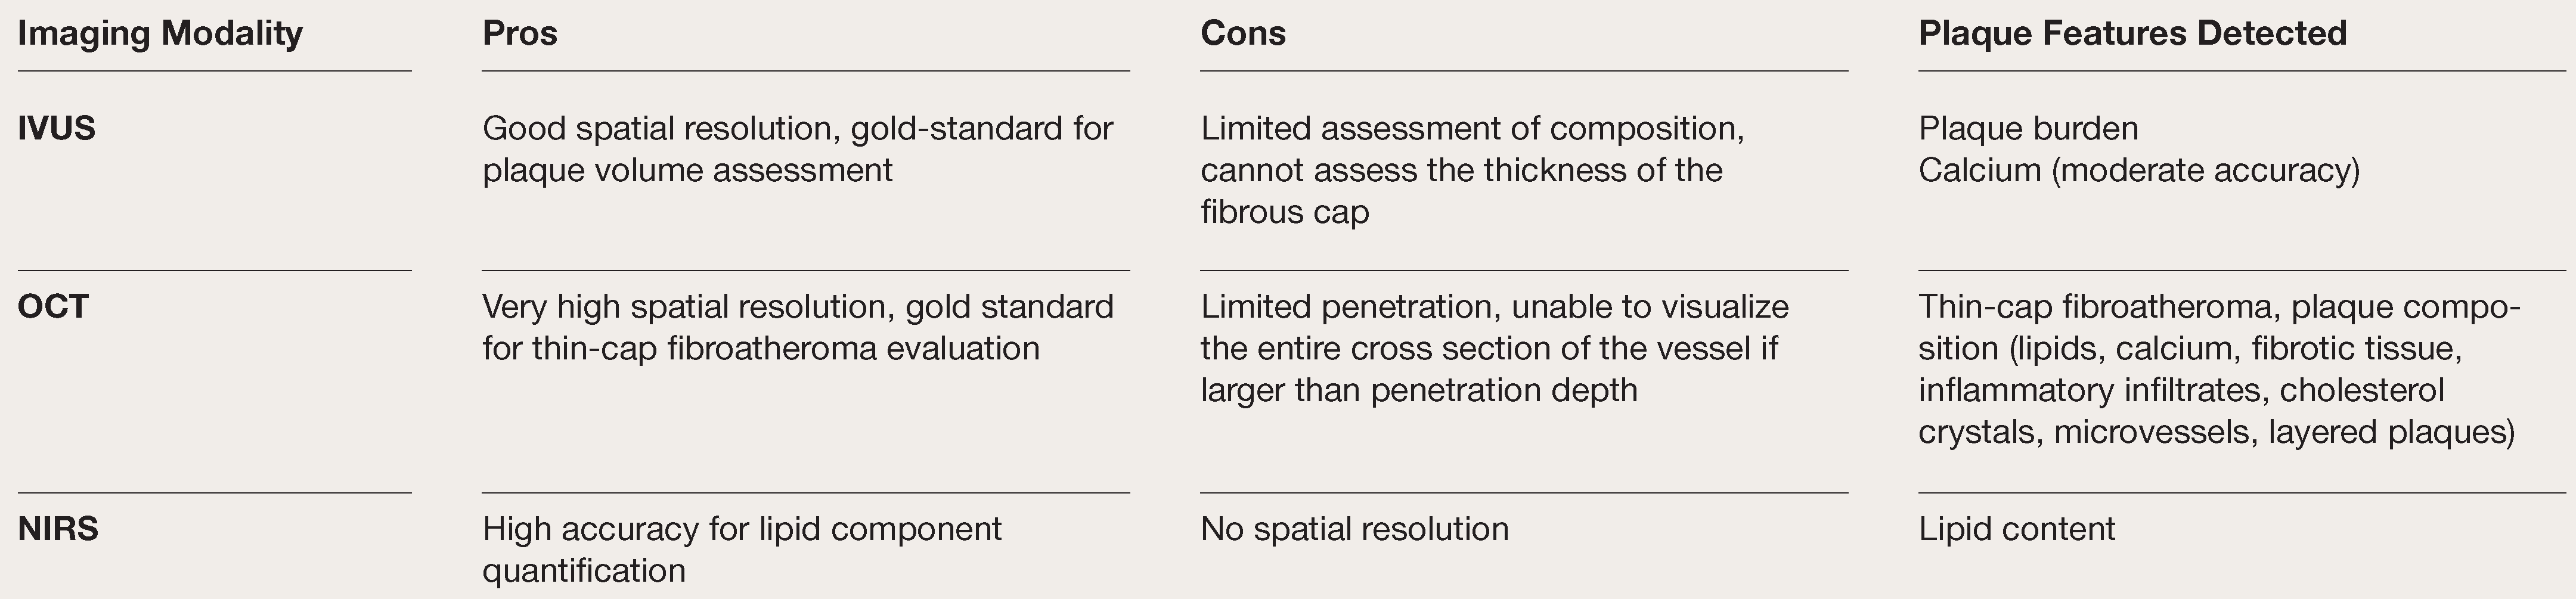Image resolution: width=2576 pixels, height=599 pixels.
Task: Select the OCT row label
Action: (53, 306)
